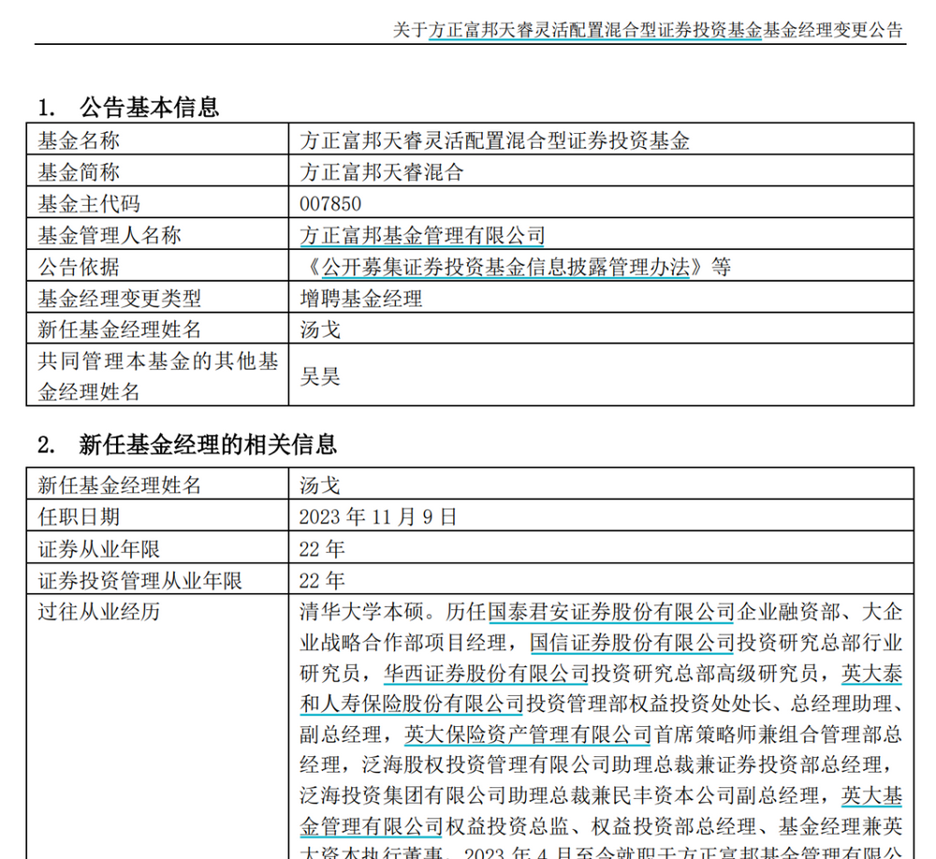Follow the 英大保险资产管理有限公司 link
The height and width of the screenshot is (859, 936).
tap(528, 735)
